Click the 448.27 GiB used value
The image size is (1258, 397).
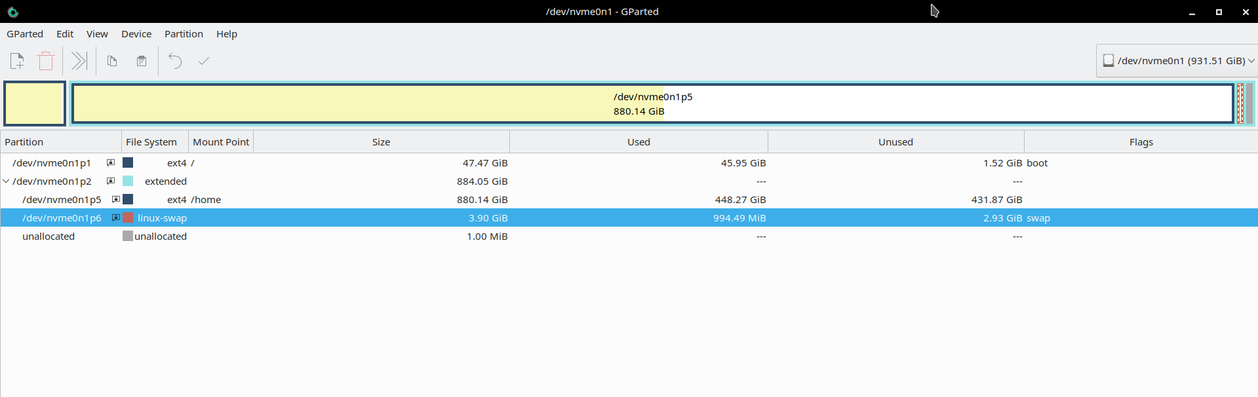741,199
